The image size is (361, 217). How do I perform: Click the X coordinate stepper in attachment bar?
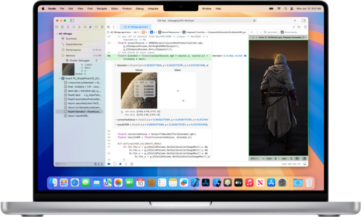pos(275,158)
